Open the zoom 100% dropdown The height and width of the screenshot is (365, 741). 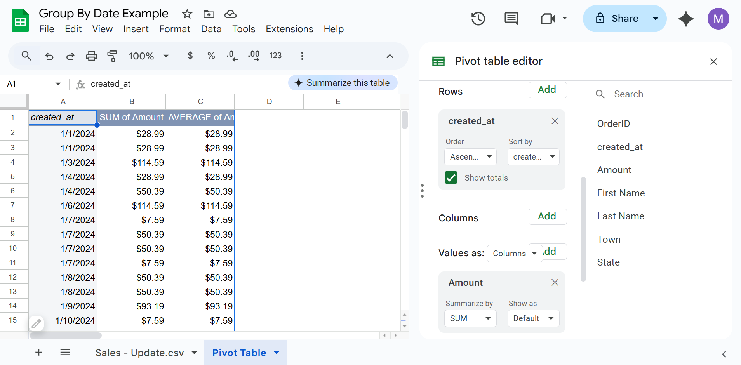[x=149, y=56]
